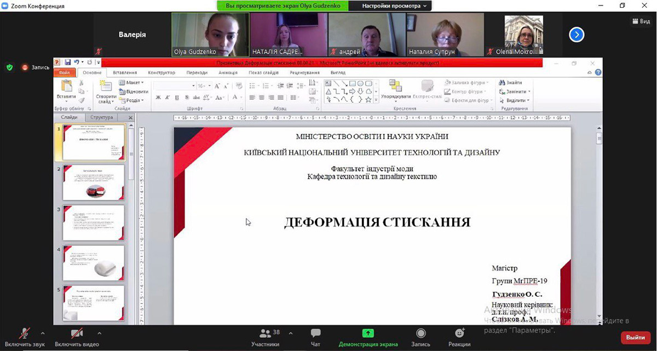
Task: Click the Вставити paste icon
Action: coord(67,87)
